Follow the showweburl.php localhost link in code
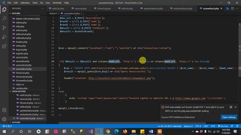Viewport: 241px width, 135px height. (120, 78)
